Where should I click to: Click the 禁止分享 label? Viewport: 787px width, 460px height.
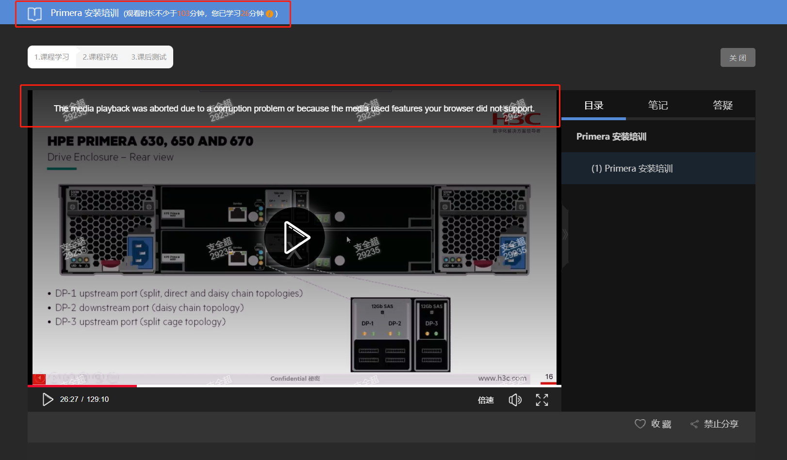click(x=721, y=424)
